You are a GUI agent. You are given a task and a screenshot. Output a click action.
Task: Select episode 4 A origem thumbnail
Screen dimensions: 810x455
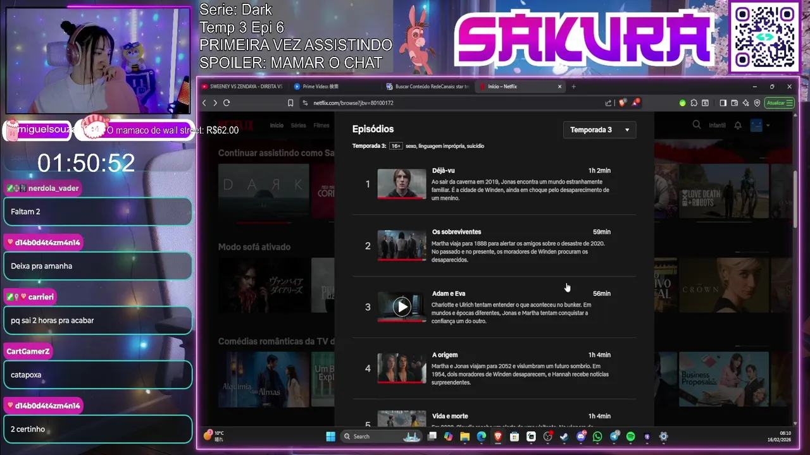tap(402, 368)
